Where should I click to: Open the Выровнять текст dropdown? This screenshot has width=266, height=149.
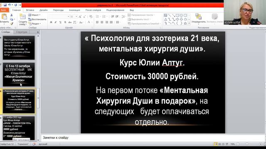coord(139,19)
